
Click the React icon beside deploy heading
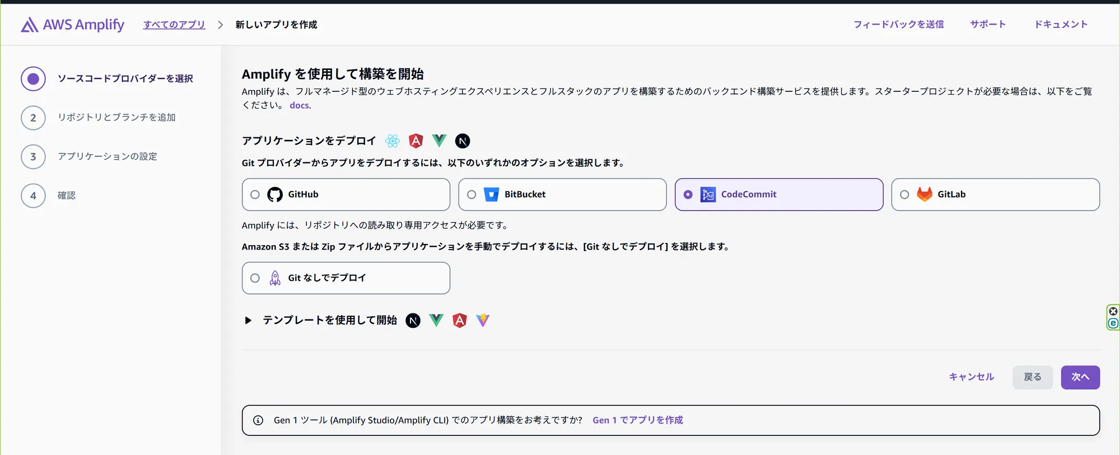[x=393, y=141]
